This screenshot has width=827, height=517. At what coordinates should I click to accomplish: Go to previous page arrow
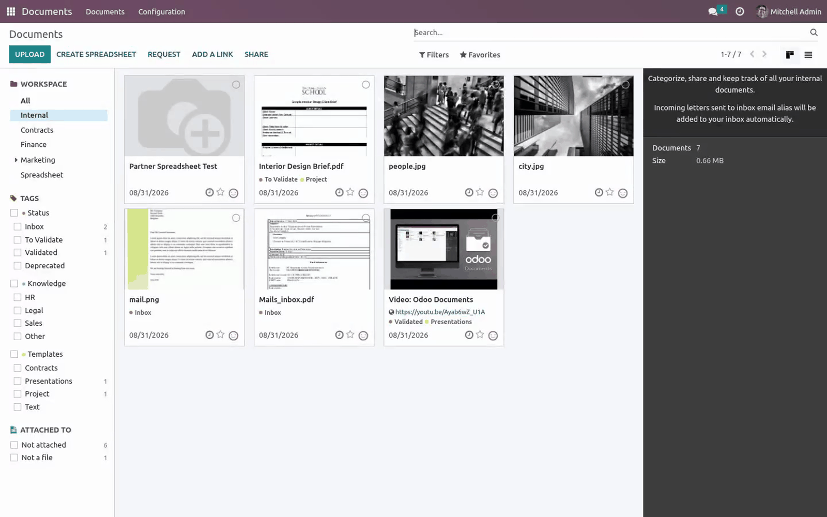[x=752, y=54]
